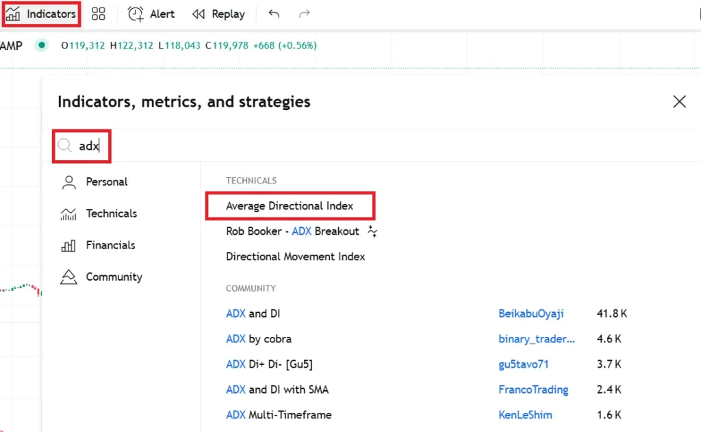Add Rob Booker - ADX Breakout strategy
The height and width of the screenshot is (432, 701).
[292, 231]
